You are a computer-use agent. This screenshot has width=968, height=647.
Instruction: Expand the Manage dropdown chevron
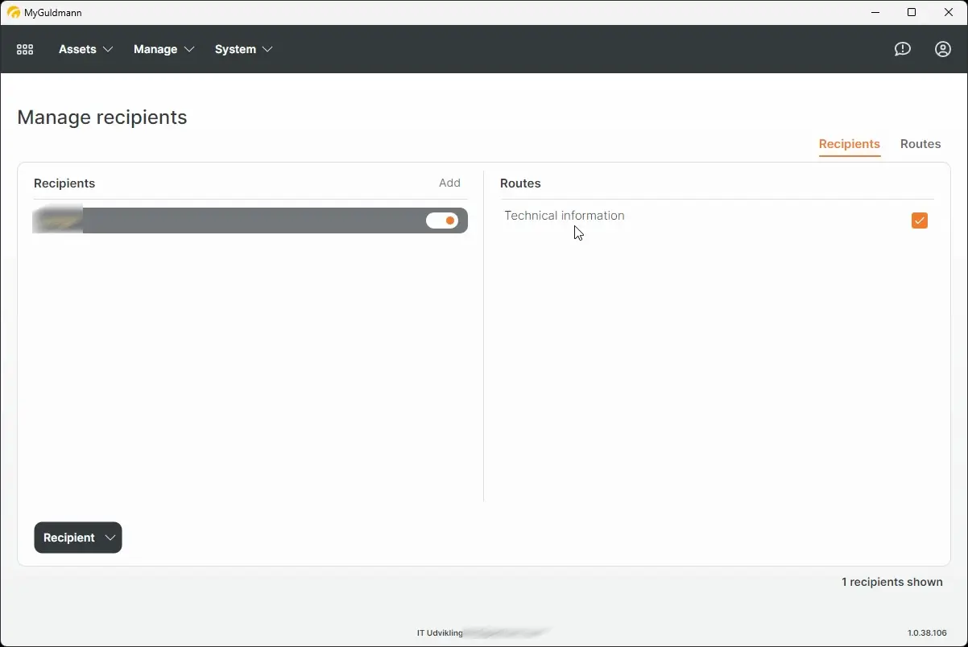(x=191, y=49)
